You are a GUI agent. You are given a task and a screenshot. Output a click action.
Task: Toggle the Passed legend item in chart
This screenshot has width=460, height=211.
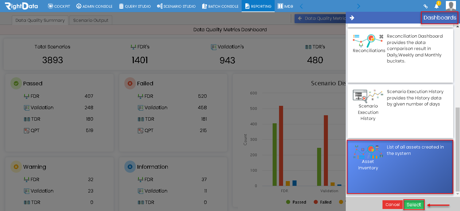pos(296,202)
